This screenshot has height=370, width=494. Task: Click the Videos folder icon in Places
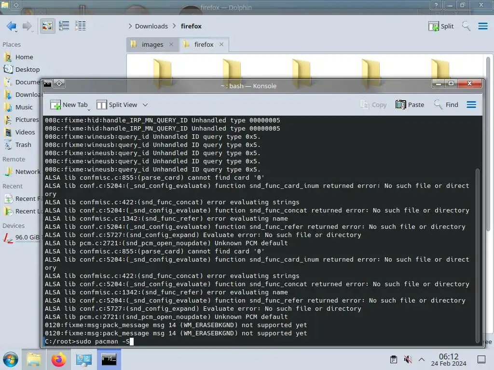click(8, 132)
